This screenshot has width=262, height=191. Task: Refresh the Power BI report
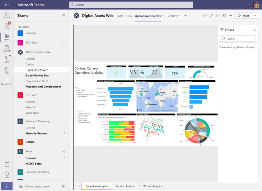pyautogui.click(x=218, y=16)
